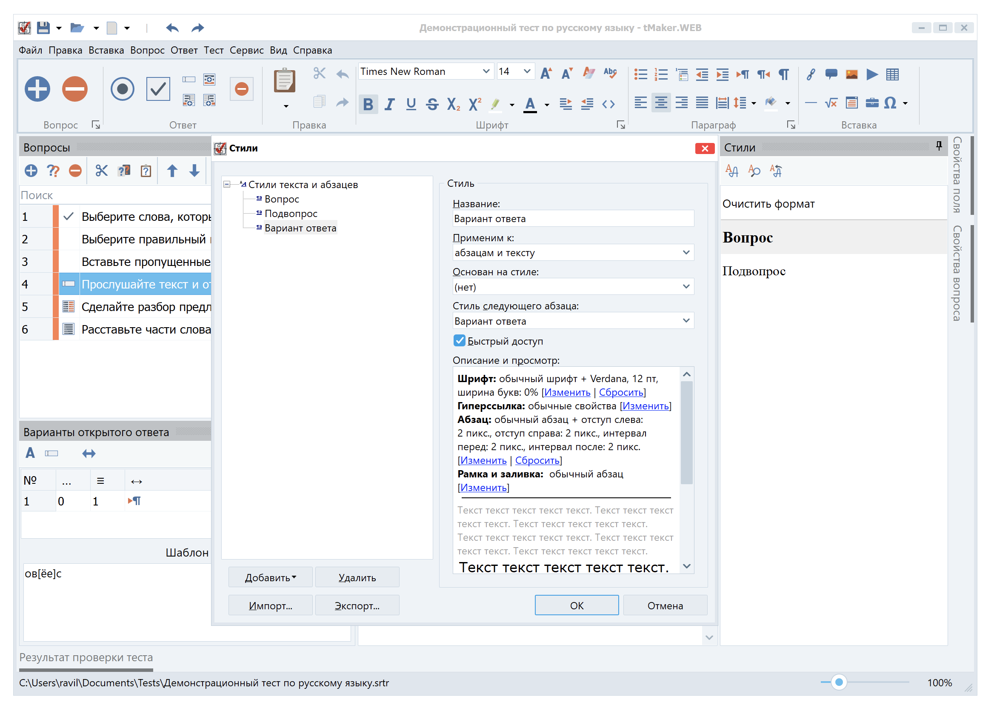This screenshot has height=708, width=994.
Task: Toggle underline formatting
Action: 411,104
